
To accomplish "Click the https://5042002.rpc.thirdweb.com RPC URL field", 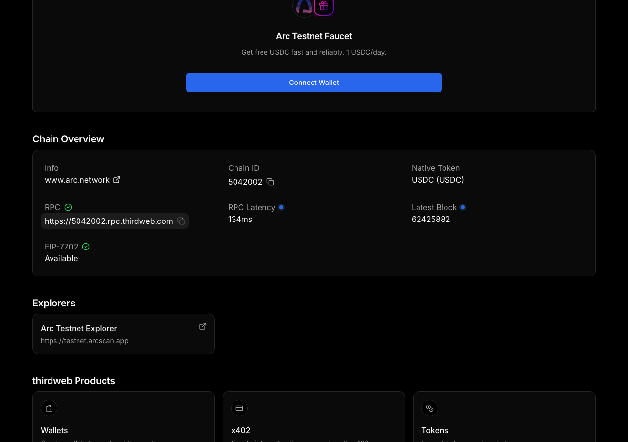I will tap(115, 221).
